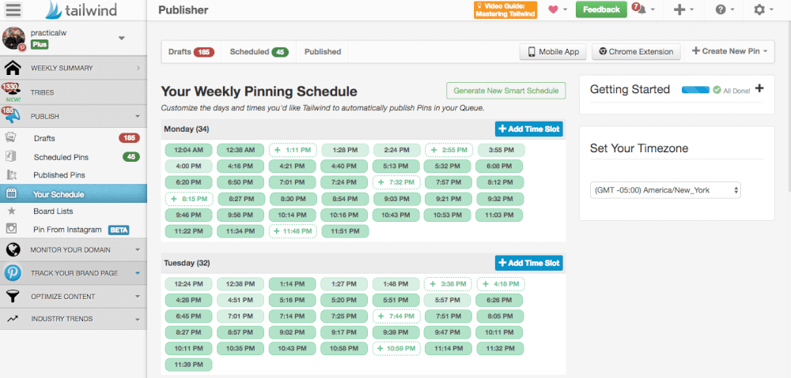This screenshot has height=378, width=791.
Task: Expand the practicalw account dropdown arrow
Action: [121, 38]
